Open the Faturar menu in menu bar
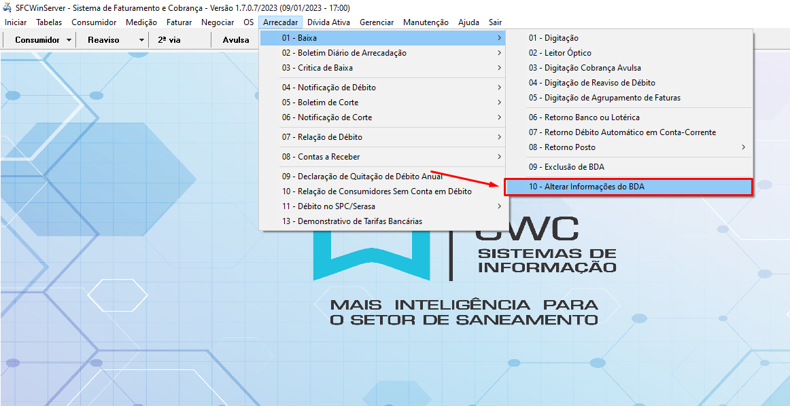 click(x=179, y=22)
